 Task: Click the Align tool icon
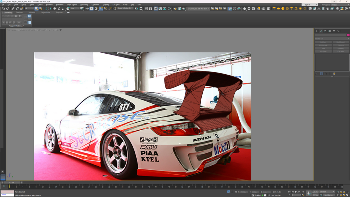point(141,8)
